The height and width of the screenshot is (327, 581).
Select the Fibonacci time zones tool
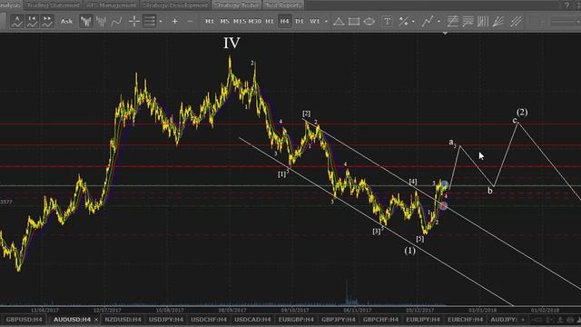(483, 21)
